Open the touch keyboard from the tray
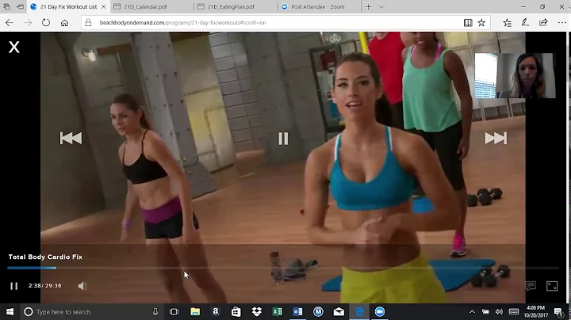The image size is (571, 320). [x=514, y=311]
